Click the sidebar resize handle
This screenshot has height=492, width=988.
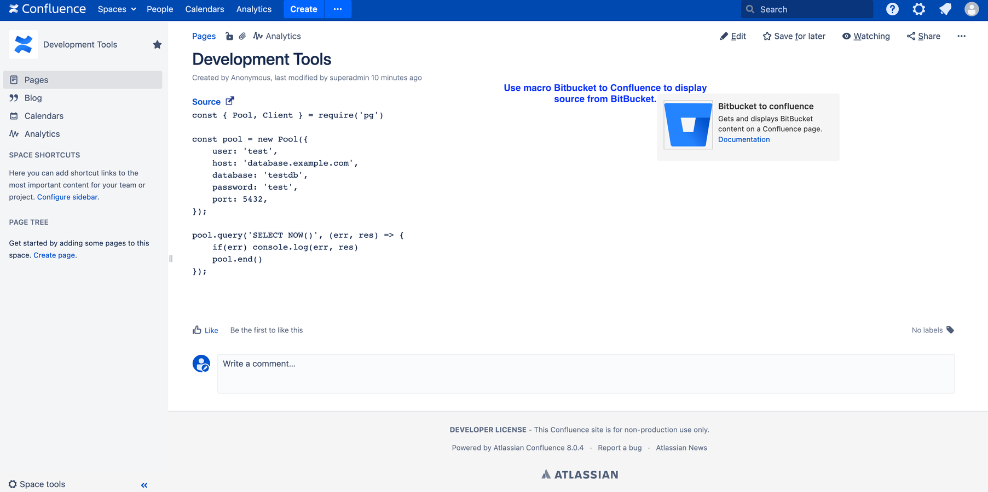171,259
